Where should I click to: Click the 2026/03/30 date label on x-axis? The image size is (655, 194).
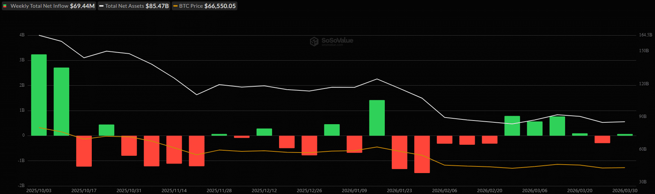625,191
